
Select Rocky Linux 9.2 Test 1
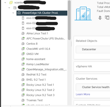(40, 85)
